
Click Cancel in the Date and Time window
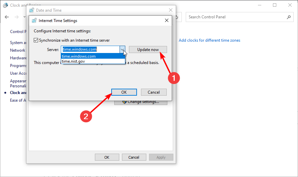click(x=134, y=157)
